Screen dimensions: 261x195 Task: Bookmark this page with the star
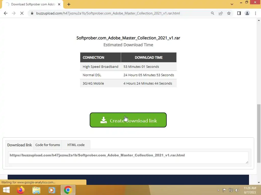tap(229, 13)
